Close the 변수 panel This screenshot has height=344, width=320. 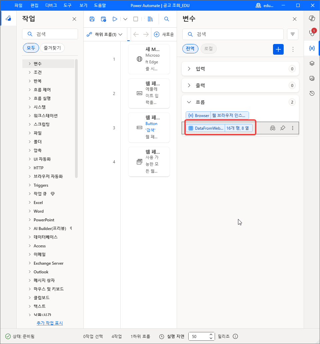pyautogui.click(x=295, y=19)
